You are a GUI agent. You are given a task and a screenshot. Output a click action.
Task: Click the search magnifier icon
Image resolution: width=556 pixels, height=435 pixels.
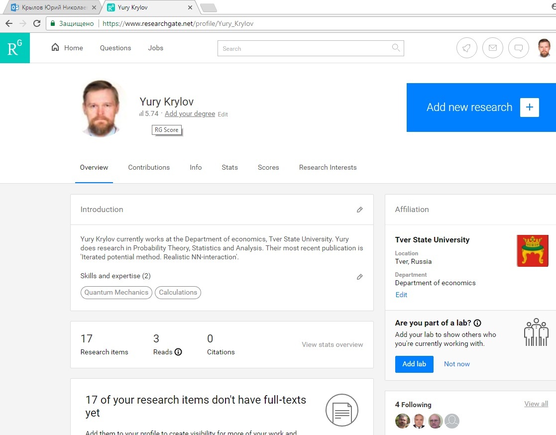tap(396, 48)
